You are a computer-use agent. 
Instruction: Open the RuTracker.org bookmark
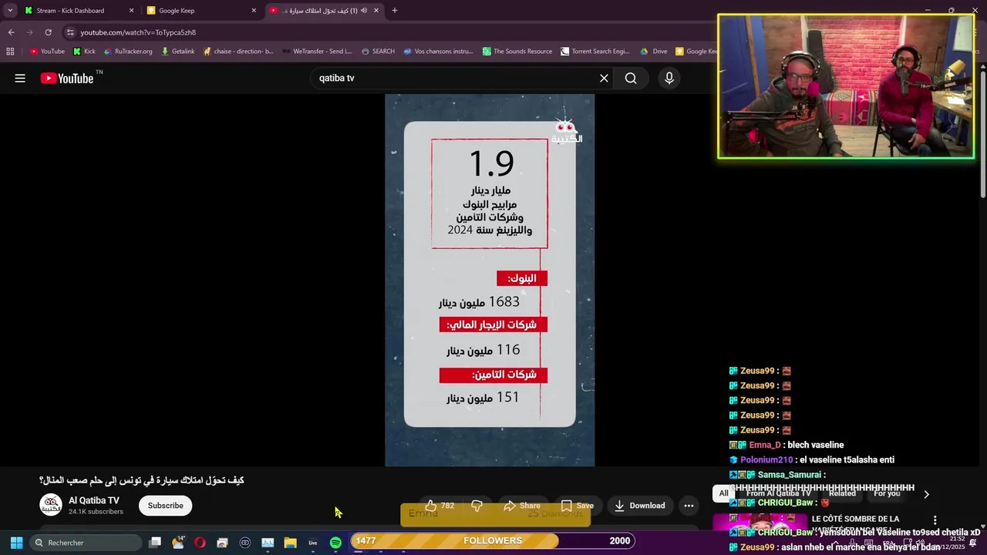coord(128,52)
